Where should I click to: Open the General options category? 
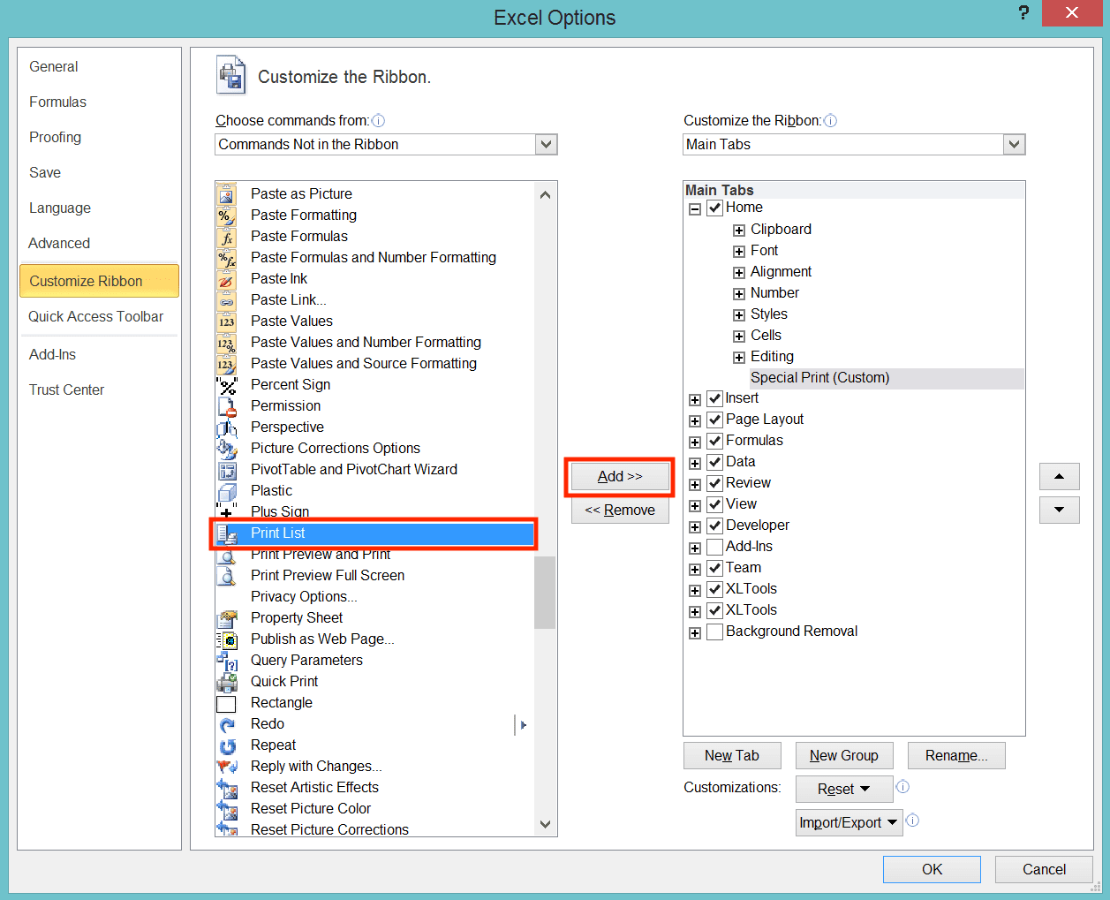click(x=53, y=66)
